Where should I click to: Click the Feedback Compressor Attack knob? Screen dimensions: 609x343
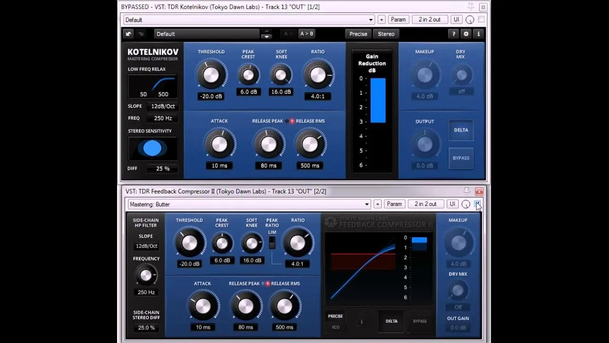click(x=203, y=306)
